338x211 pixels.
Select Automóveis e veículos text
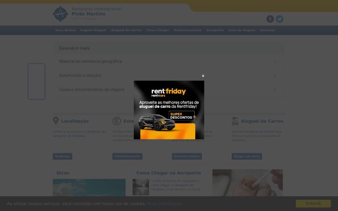click(x=80, y=75)
